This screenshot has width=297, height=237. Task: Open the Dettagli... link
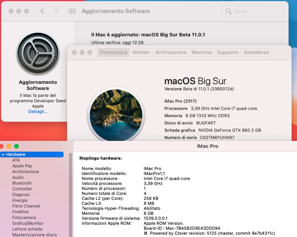pos(38,111)
